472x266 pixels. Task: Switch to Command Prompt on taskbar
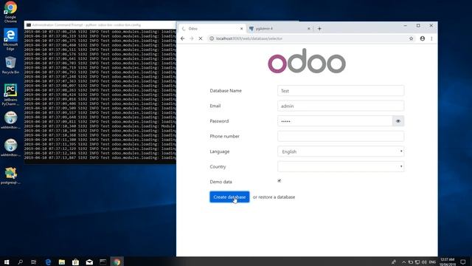coord(103,262)
